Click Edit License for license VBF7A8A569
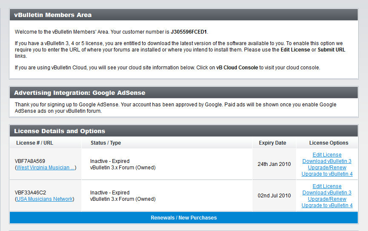The height and width of the screenshot is (231, 368). pyautogui.click(x=327, y=155)
